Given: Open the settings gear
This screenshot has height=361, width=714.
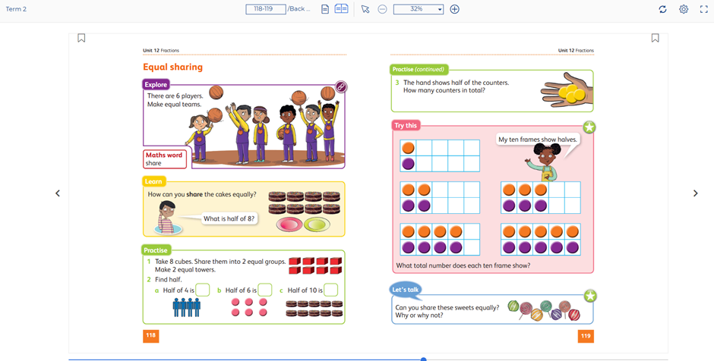Looking at the screenshot, I should coord(684,9).
